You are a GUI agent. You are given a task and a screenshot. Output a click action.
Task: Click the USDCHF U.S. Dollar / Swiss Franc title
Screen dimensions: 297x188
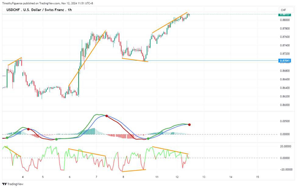[39, 10]
